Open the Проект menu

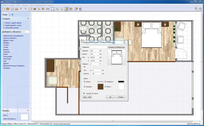click(5, 5)
